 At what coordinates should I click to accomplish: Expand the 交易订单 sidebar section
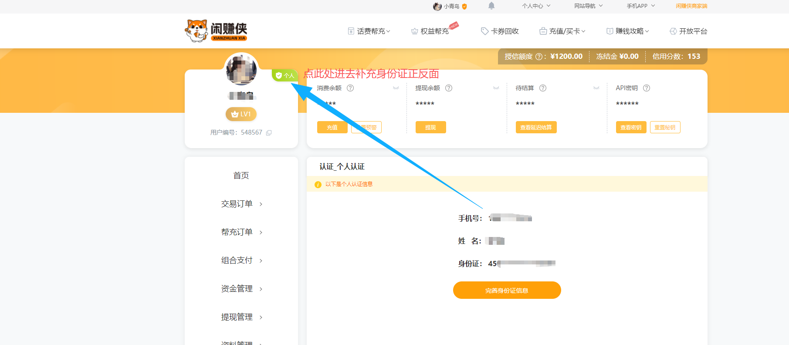(241, 204)
